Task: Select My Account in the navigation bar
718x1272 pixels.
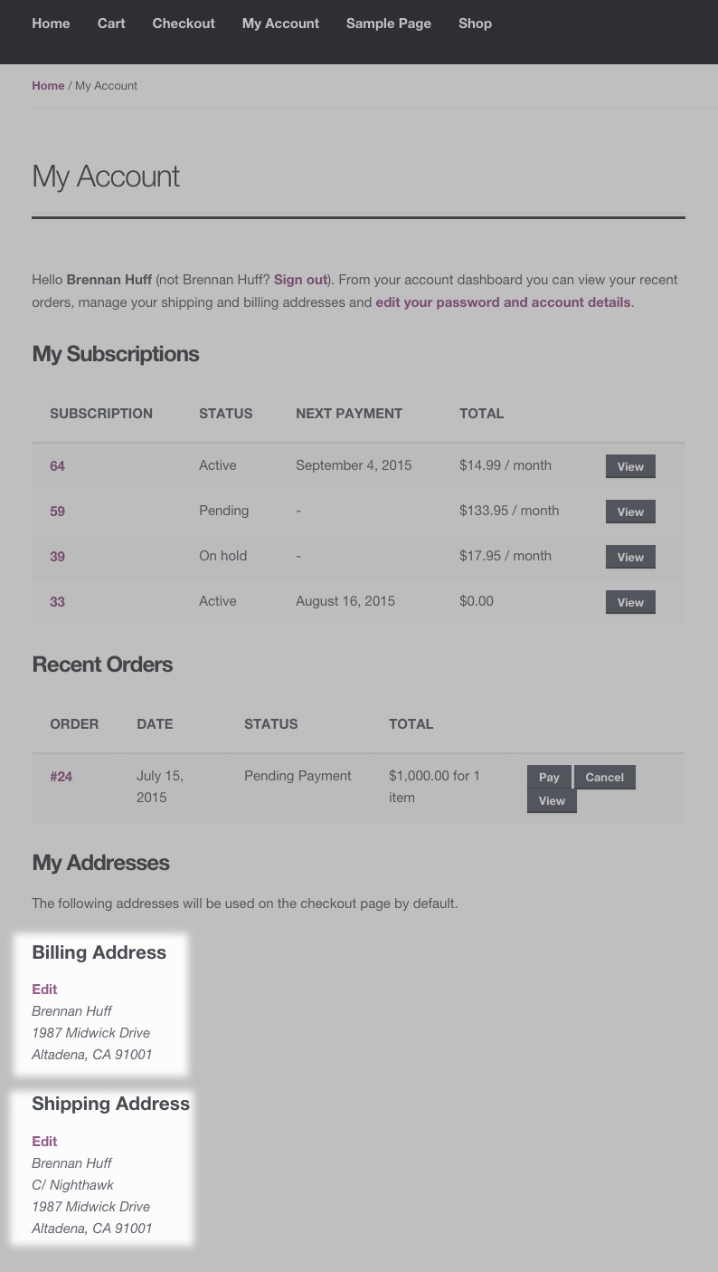Action: (280, 24)
